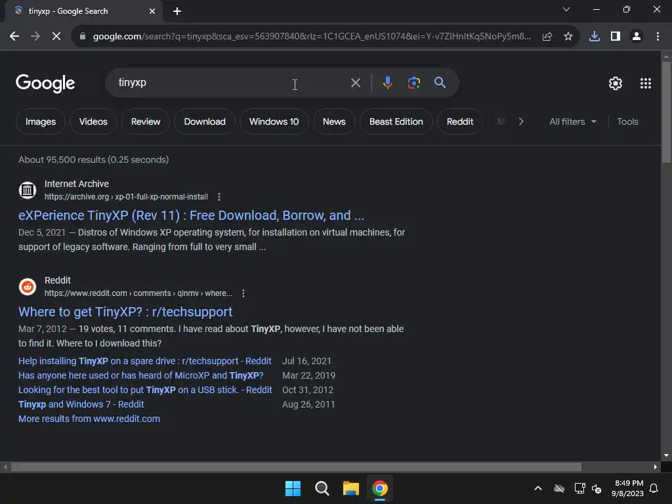This screenshot has width=672, height=504.
Task: Open Tinyxp and Windows 7 - Reddit
Action: tap(81, 404)
